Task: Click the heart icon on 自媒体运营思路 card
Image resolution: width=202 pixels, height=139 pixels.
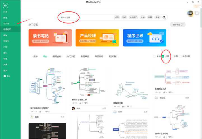Action: [170, 137]
